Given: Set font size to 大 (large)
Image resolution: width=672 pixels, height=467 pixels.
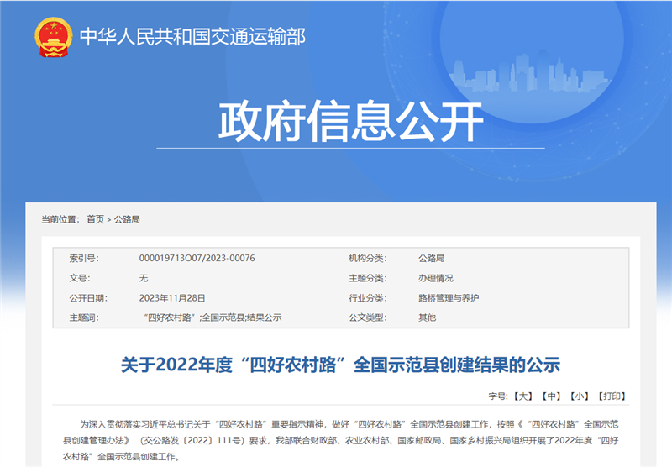Looking at the screenshot, I should point(523,396).
